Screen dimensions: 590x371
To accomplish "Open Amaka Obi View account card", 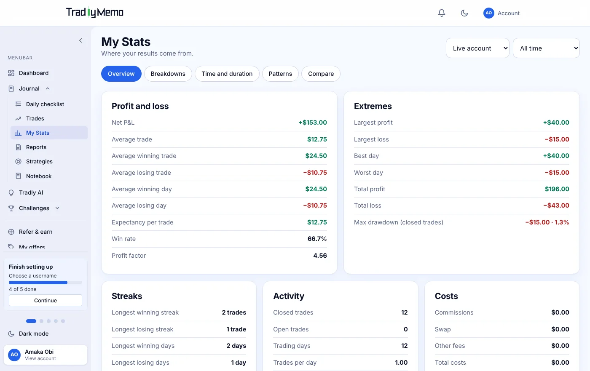I will pos(46,355).
